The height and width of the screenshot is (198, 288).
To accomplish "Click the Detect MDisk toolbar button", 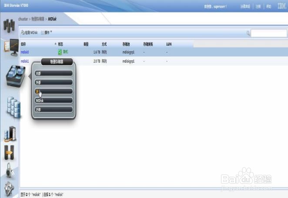I will coord(30,33).
